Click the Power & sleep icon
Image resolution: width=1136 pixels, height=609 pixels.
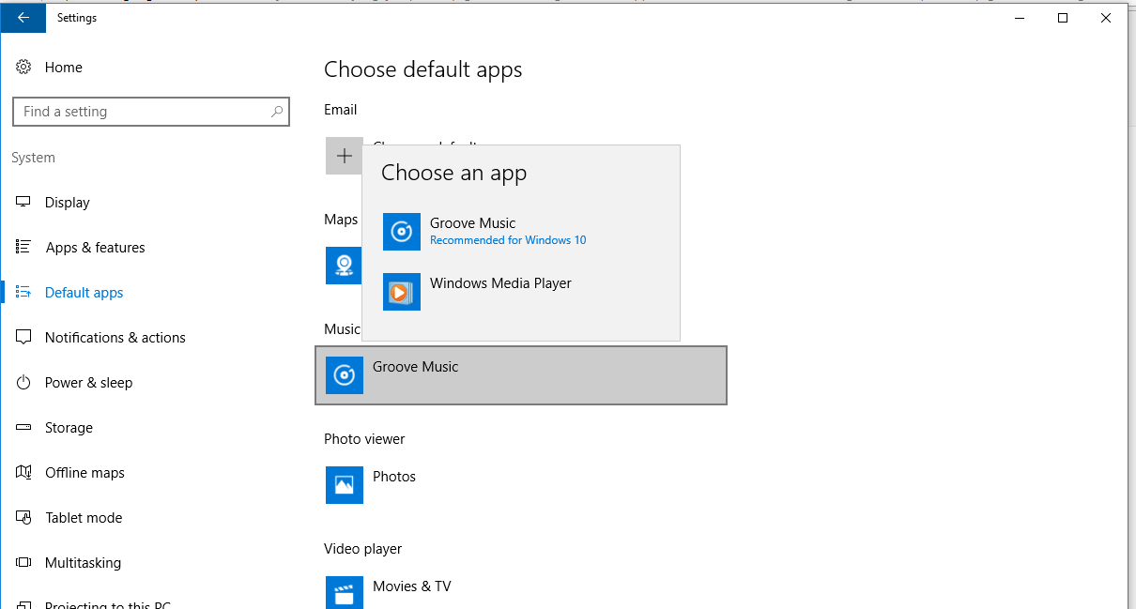23,383
